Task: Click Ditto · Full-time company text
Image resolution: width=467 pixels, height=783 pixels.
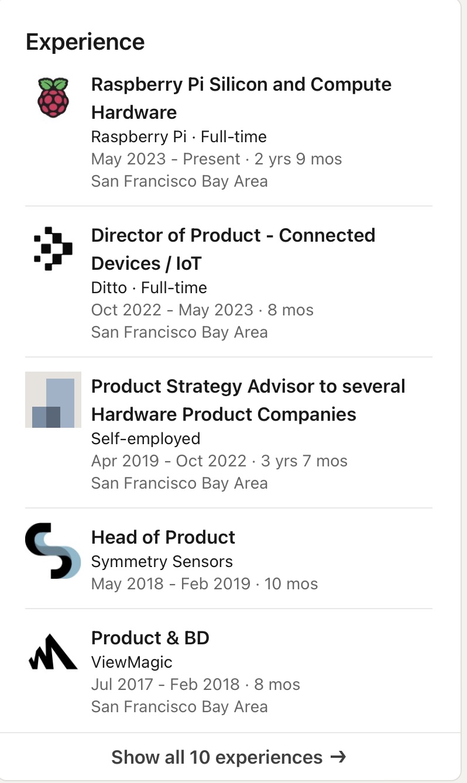Action: pyautogui.click(x=149, y=288)
